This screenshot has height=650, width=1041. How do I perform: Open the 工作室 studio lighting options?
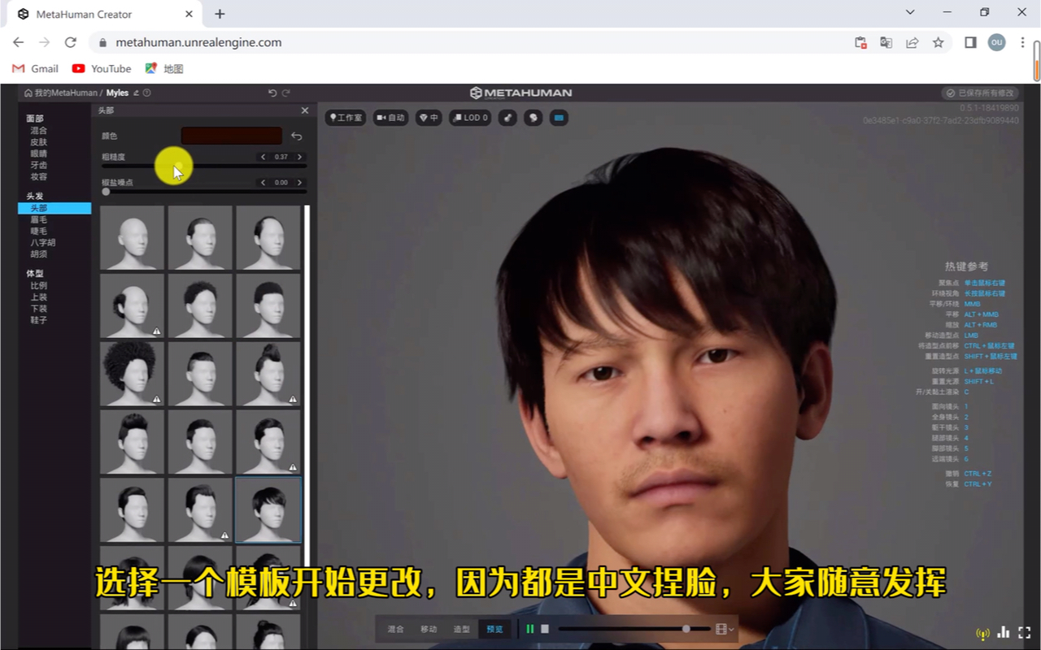[345, 118]
